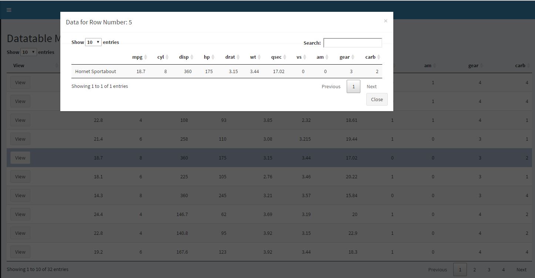Click the Data for Row Number: 5 title
Image resolution: width=535 pixels, height=278 pixels.
click(x=99, y=22)
